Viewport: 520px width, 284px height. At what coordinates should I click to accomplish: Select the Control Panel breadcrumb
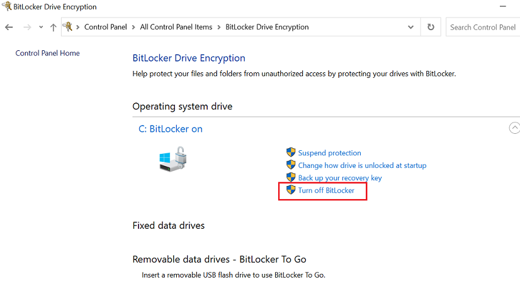(x=105, y=28)
